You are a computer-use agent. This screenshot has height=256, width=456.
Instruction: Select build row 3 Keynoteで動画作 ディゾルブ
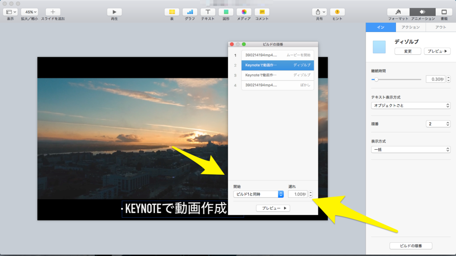pyautogui.click(x=277, y=75)
